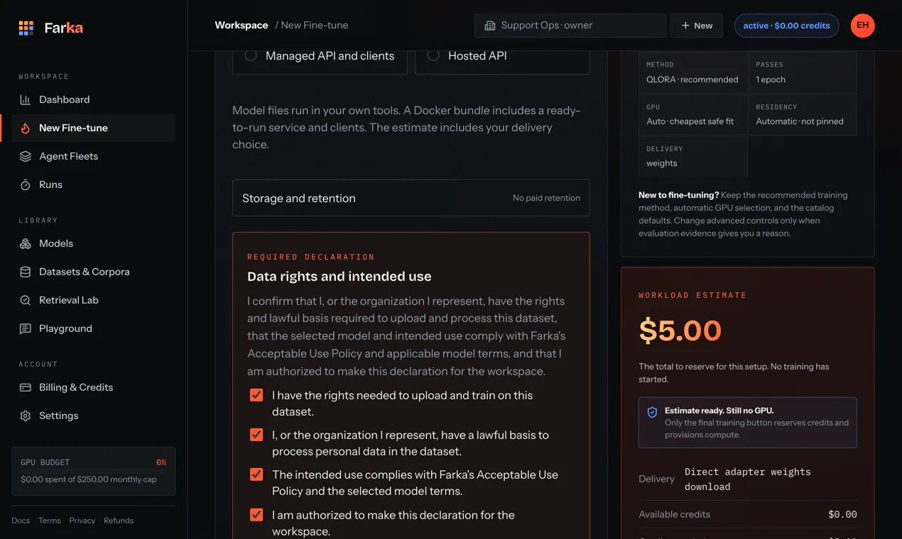Click the Agent Fleets layers icon
902x539 pixels.
pos(25,157)
